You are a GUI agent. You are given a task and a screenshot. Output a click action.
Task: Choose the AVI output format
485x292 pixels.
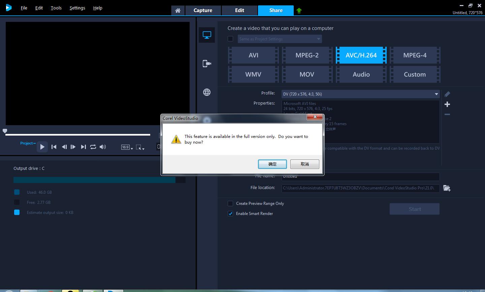[x=253, y=55]
